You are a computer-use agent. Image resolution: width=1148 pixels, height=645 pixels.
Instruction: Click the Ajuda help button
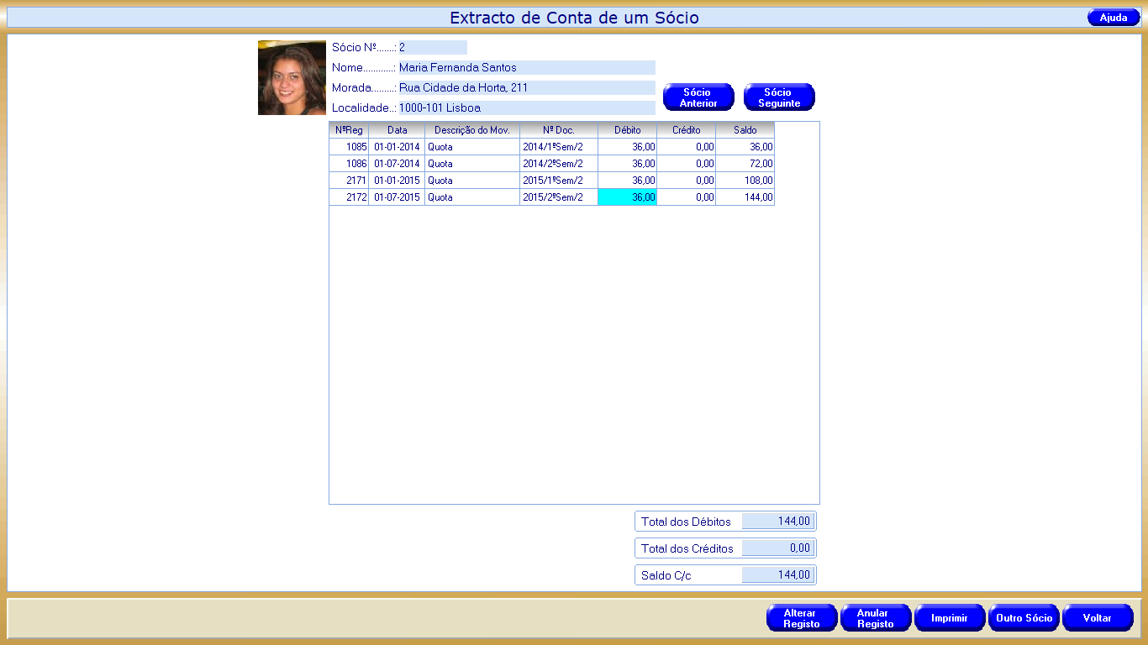[x=1113, y=18]
